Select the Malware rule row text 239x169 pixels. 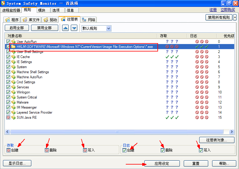point(23,102)
